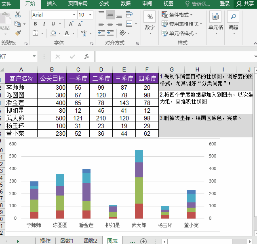Click the Insert Function fx button
Screen dimensions: 257x244
(87, 57)
